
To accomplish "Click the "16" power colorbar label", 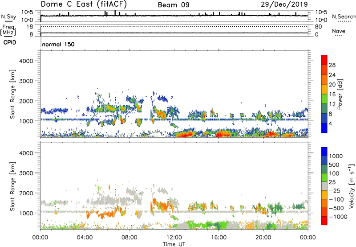I will point(332,95).
